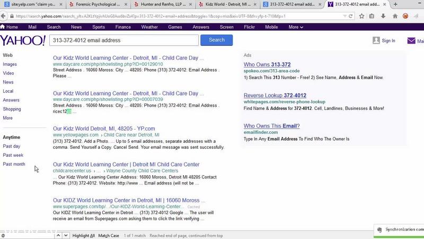
Task: Toggle Match Case in find bar
Action: coord(109,235)
